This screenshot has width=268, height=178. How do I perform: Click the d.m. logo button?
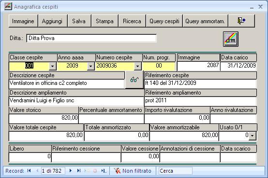[x=231, y=39]
